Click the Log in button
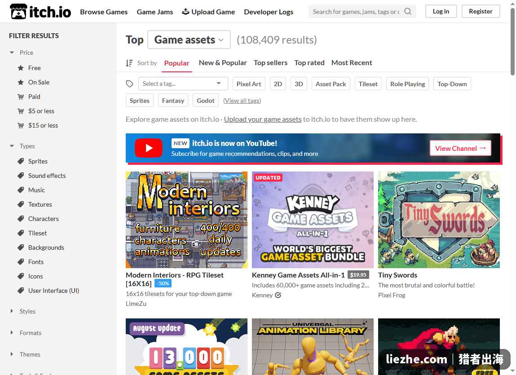The image size is (516, 375). pos(441,11)
